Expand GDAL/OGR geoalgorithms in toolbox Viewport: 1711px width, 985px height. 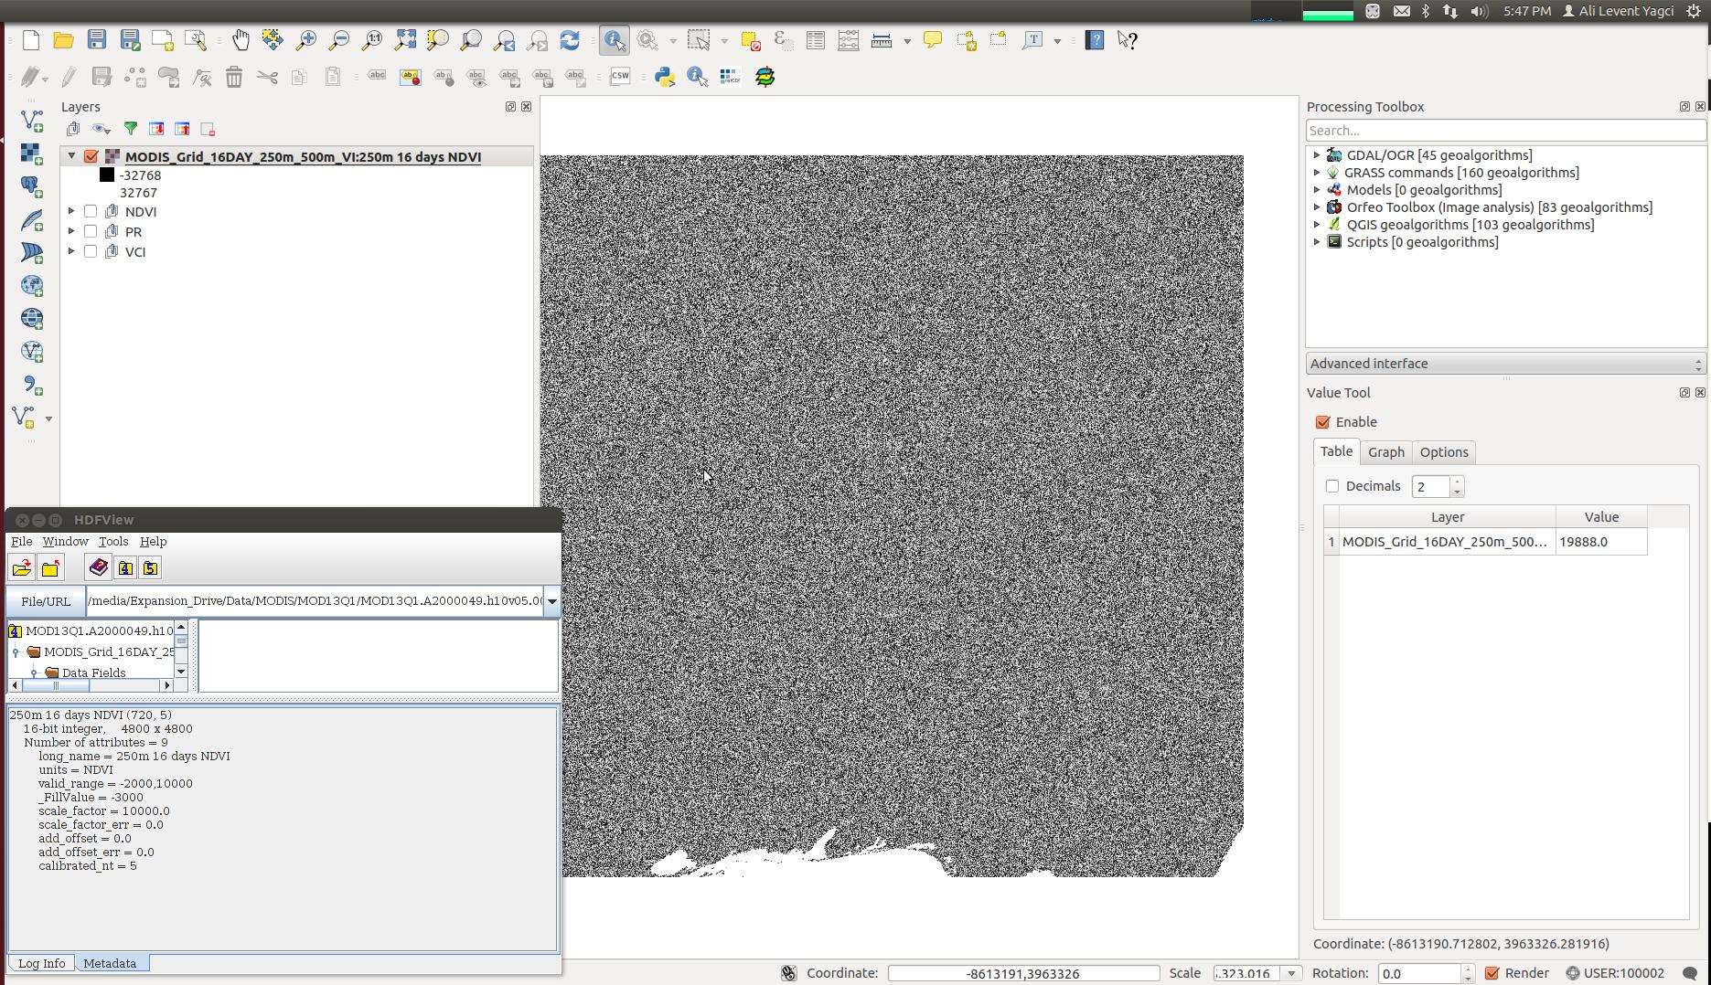point(1317,155)
